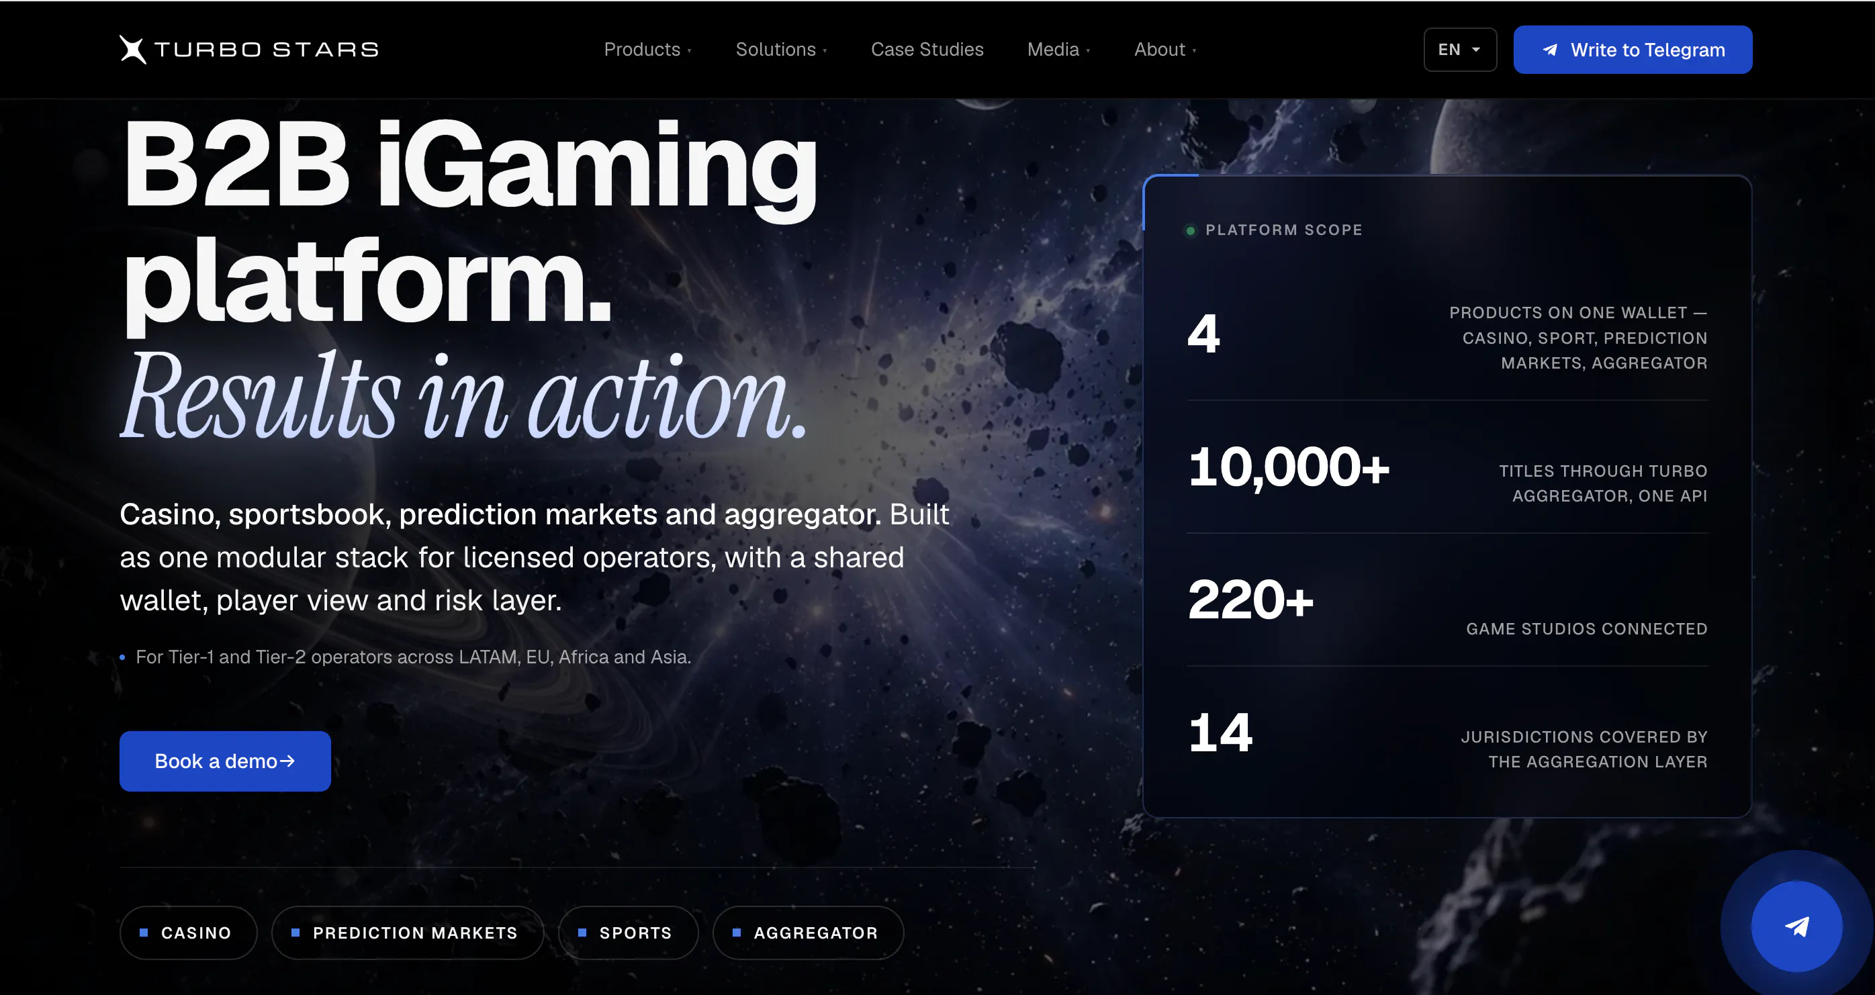Click the TURBO STARS wordmark text
This screenshot has height=995, width=1875.
(267, 50)
